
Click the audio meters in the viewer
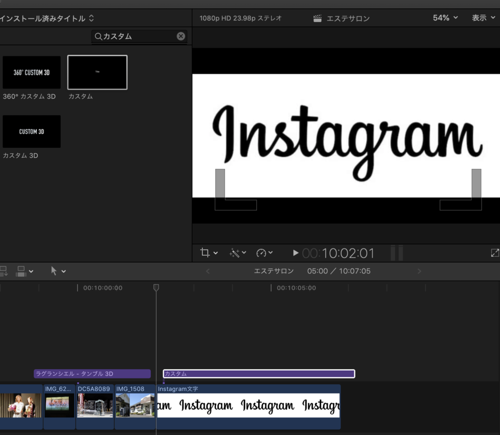396,253
